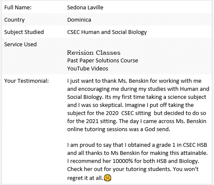Click the 'regret it at all' text
Screen dimensions: 214x185
[85, 178]
